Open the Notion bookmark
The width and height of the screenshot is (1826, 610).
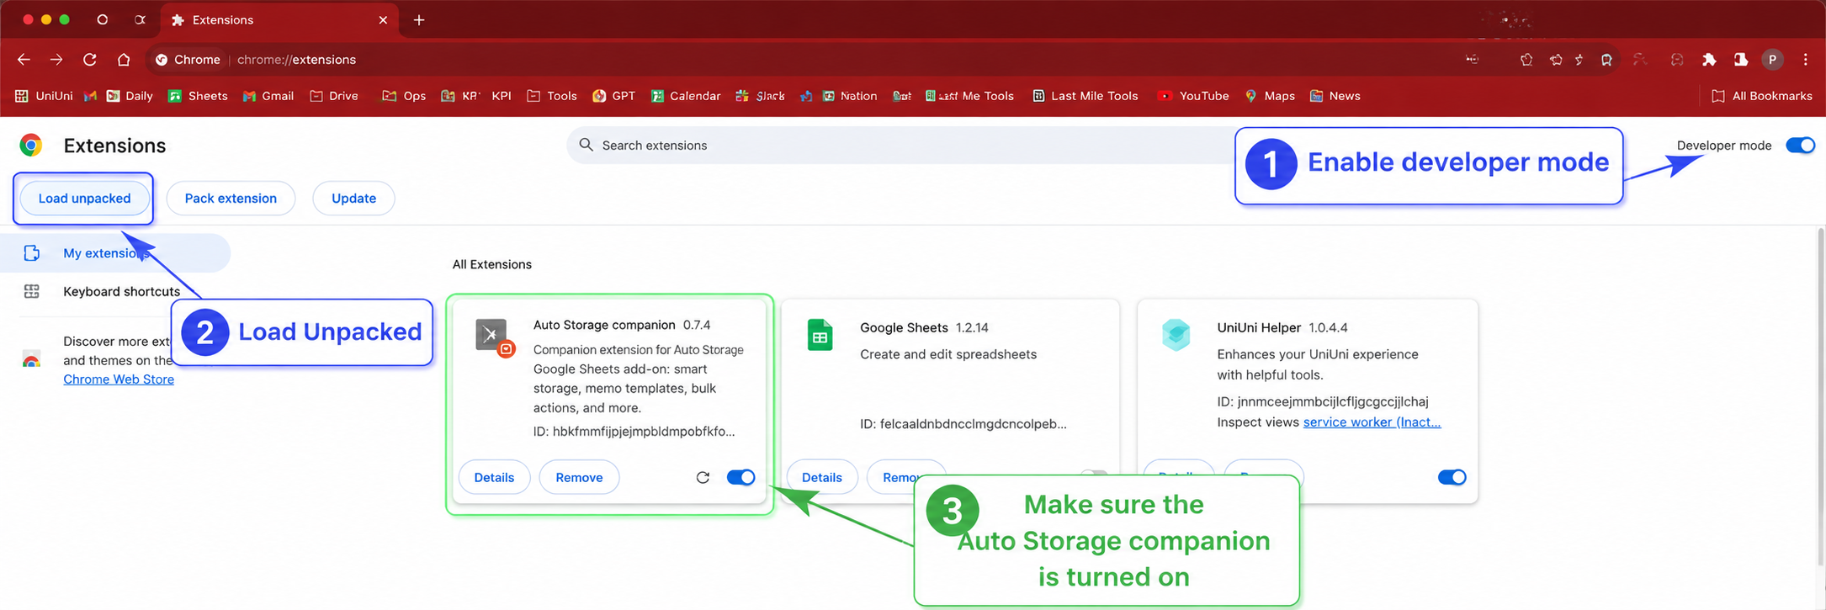(x=849, y=96)
